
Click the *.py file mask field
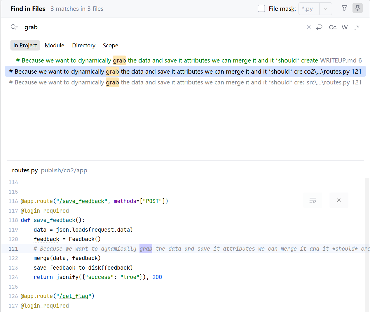point(309,9)
